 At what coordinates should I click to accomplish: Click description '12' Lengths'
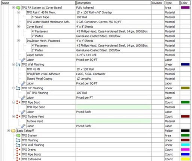point(83,79)
